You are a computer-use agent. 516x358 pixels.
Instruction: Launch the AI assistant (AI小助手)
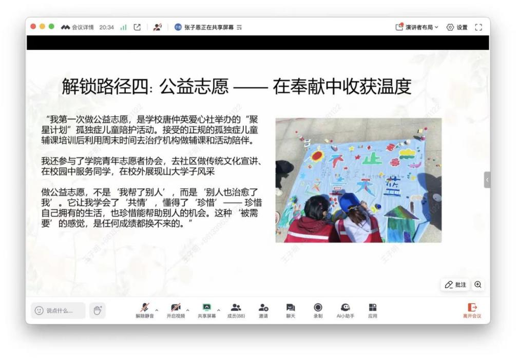(x=346, y=310)
